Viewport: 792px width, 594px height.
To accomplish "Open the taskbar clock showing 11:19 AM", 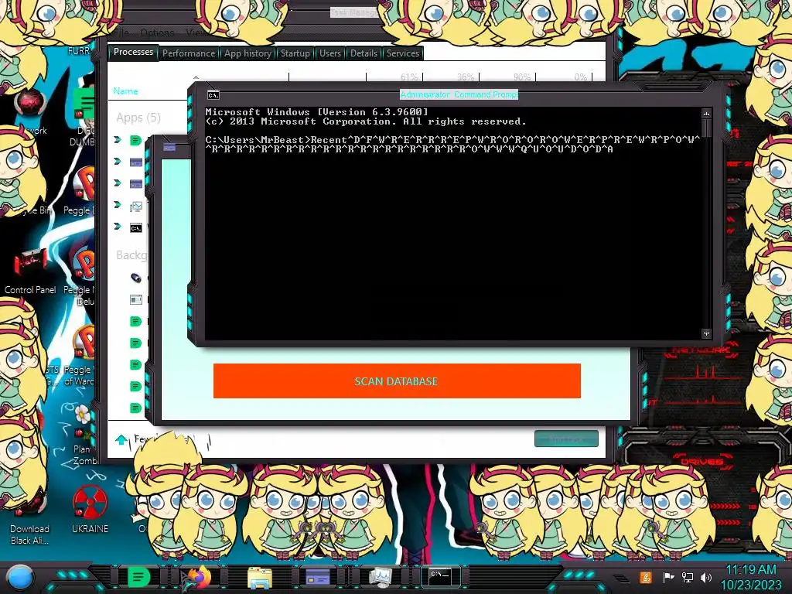I will [751, 577].
